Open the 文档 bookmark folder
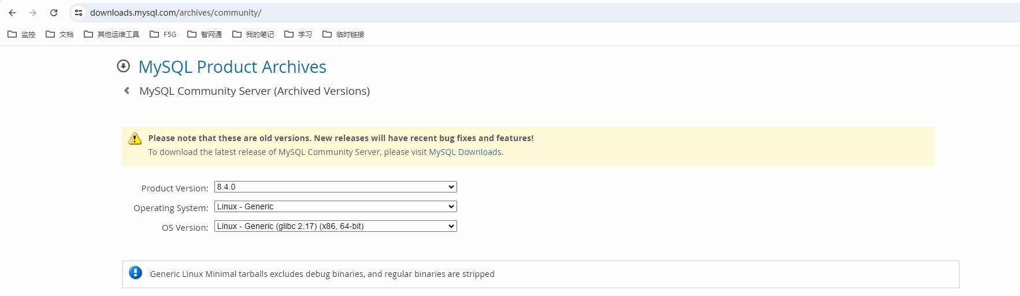Viewport: 1020px width, 296px height. click(x=60, y=35)
